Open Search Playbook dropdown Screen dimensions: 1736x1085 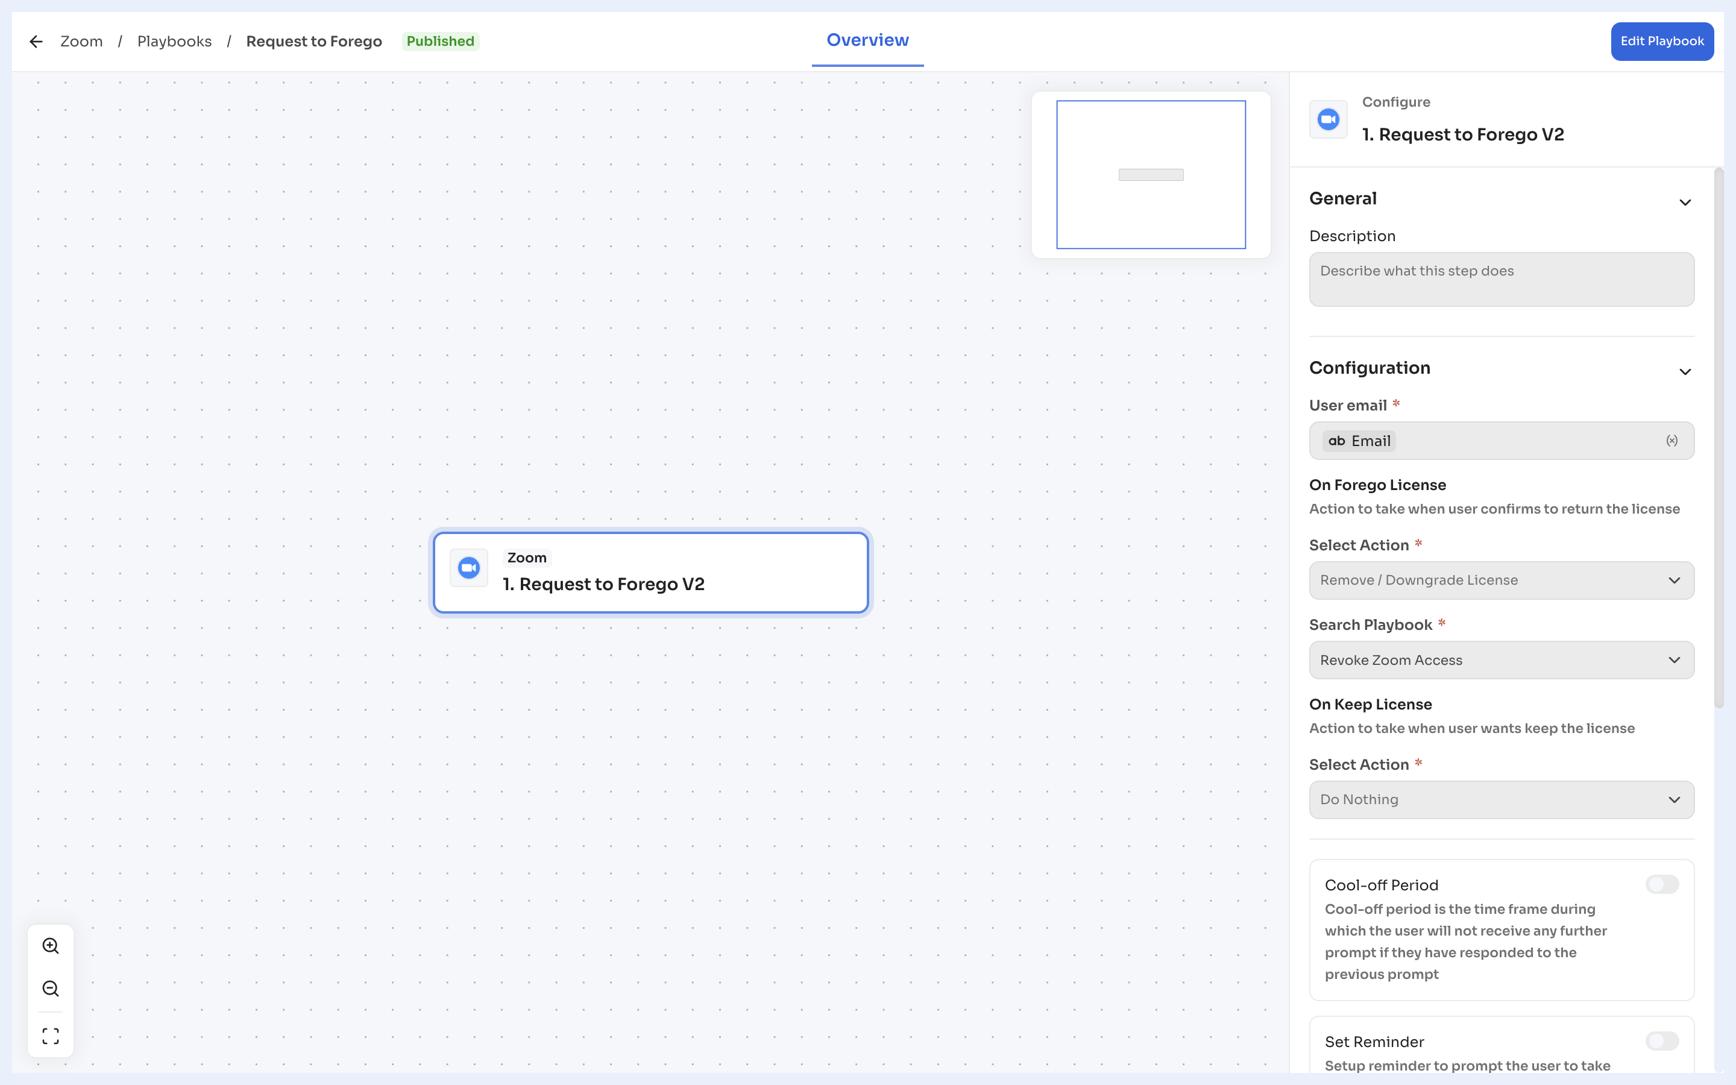[1502, 660]
